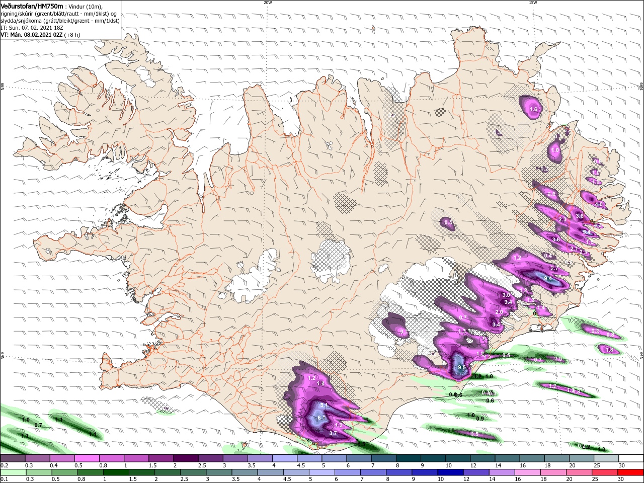
Task: Click the pink swatch between 16 and 18, bottom scale
Action: click(x=527, y=472)
